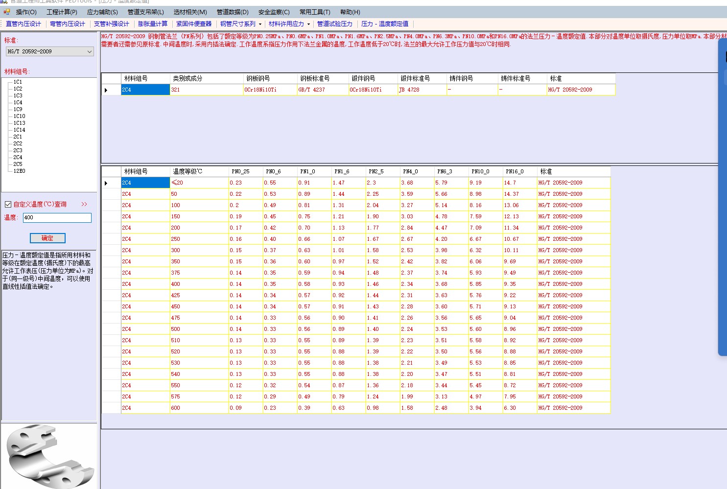
Task: Click the 锻件钢号 column header
Action: pyautogui.click(x=373, y=78)
